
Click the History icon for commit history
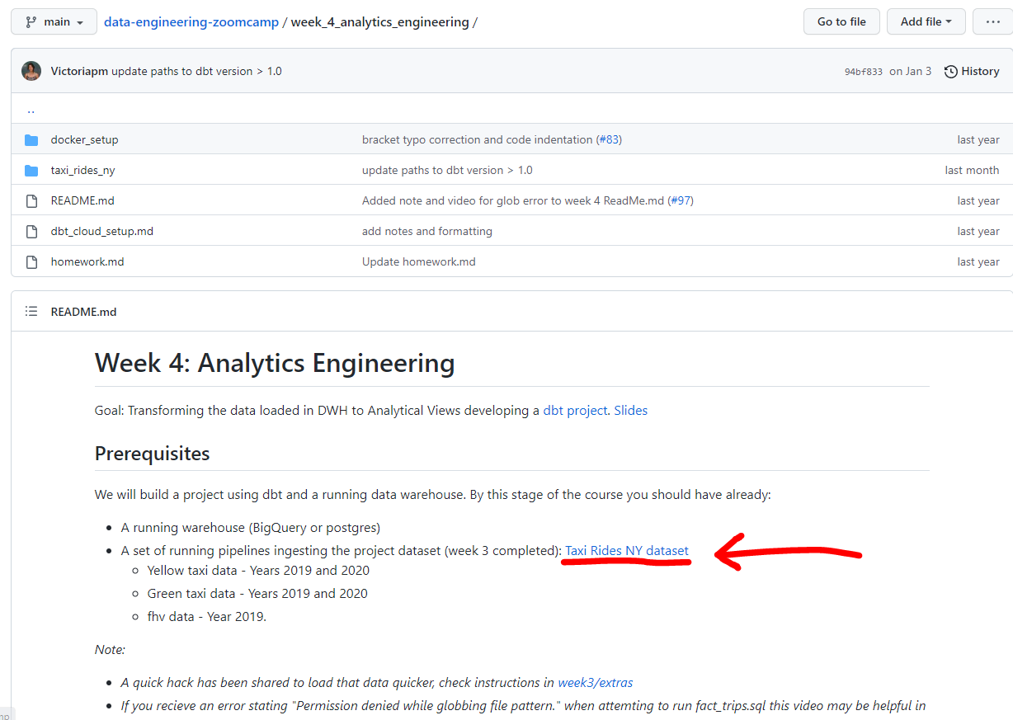tap(950, 71)
